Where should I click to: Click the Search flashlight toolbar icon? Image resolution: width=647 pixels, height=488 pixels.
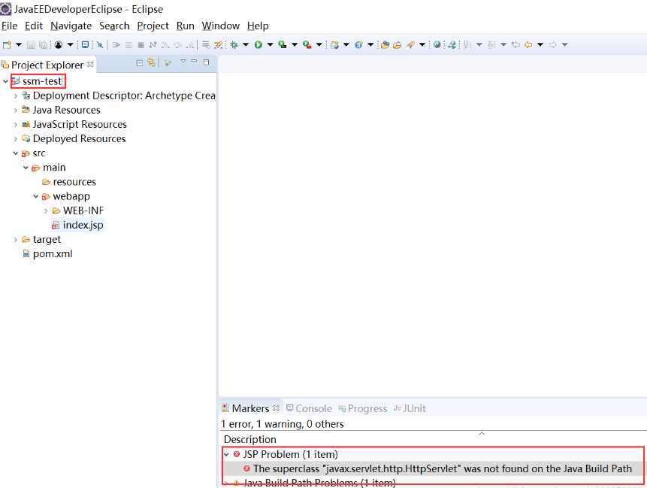pyautogui.click(x=410, y=44)
